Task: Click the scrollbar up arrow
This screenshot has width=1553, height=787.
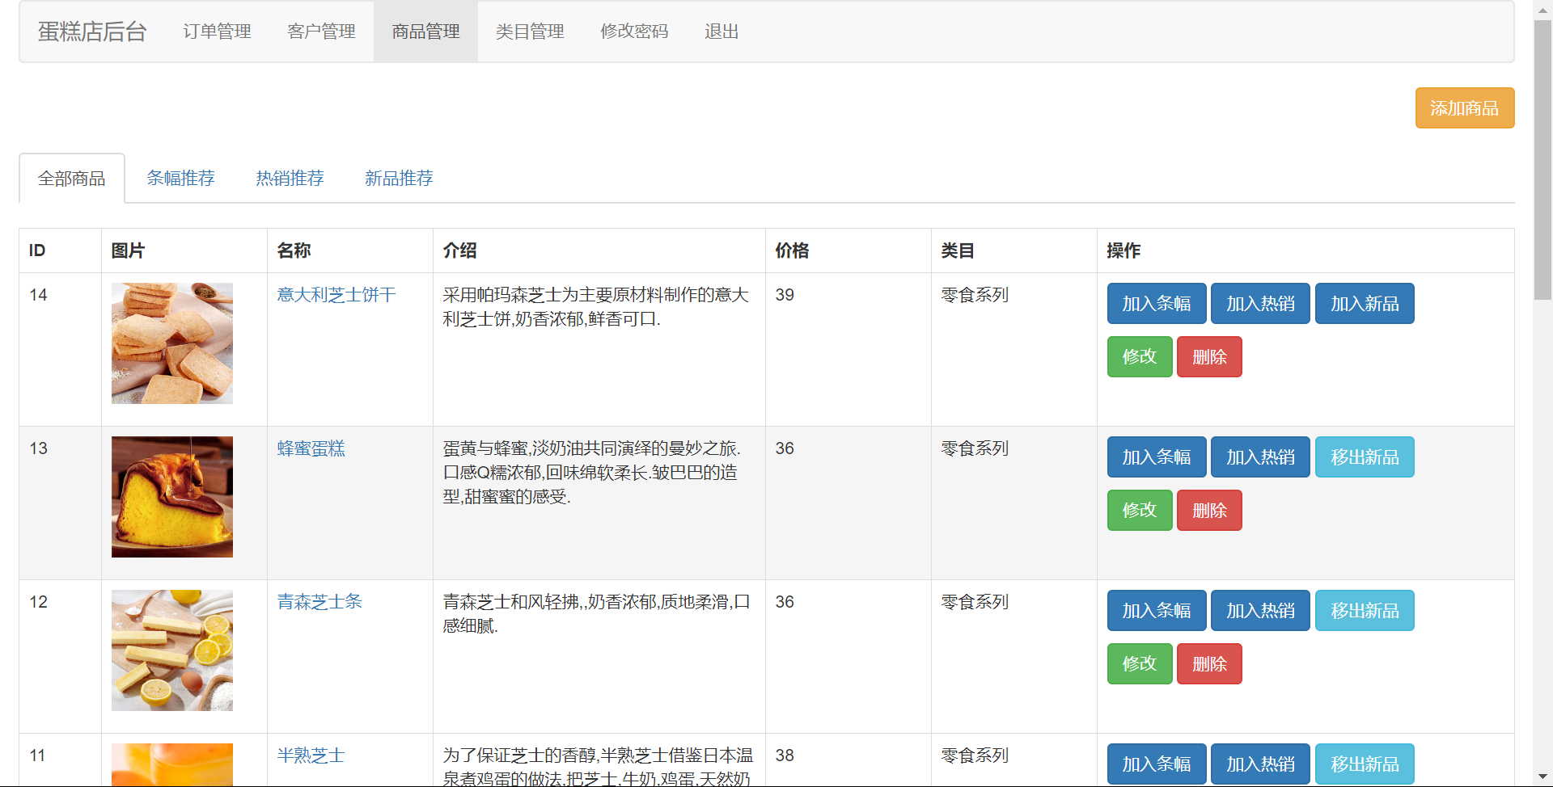Action: pyautogui.click(x=1542, y=9)
